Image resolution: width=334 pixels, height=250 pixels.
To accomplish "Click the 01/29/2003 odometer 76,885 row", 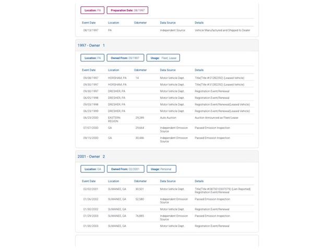I will click(167, 217).
